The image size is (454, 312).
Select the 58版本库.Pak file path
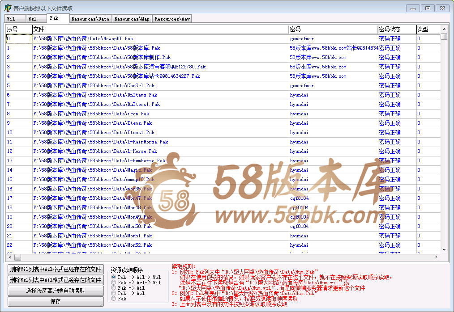pos(97,48)
